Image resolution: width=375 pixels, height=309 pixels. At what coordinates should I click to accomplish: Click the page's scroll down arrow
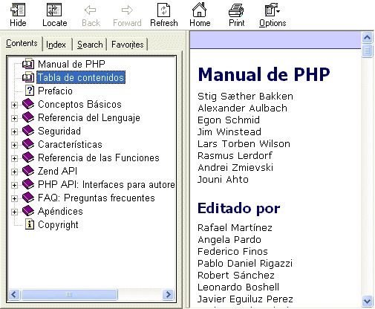pos(367,301)
